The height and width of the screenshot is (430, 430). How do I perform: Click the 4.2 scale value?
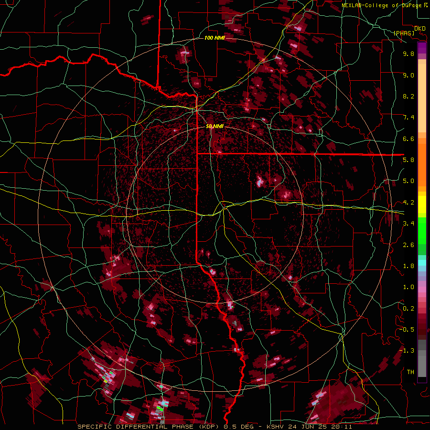click(408, 203)
